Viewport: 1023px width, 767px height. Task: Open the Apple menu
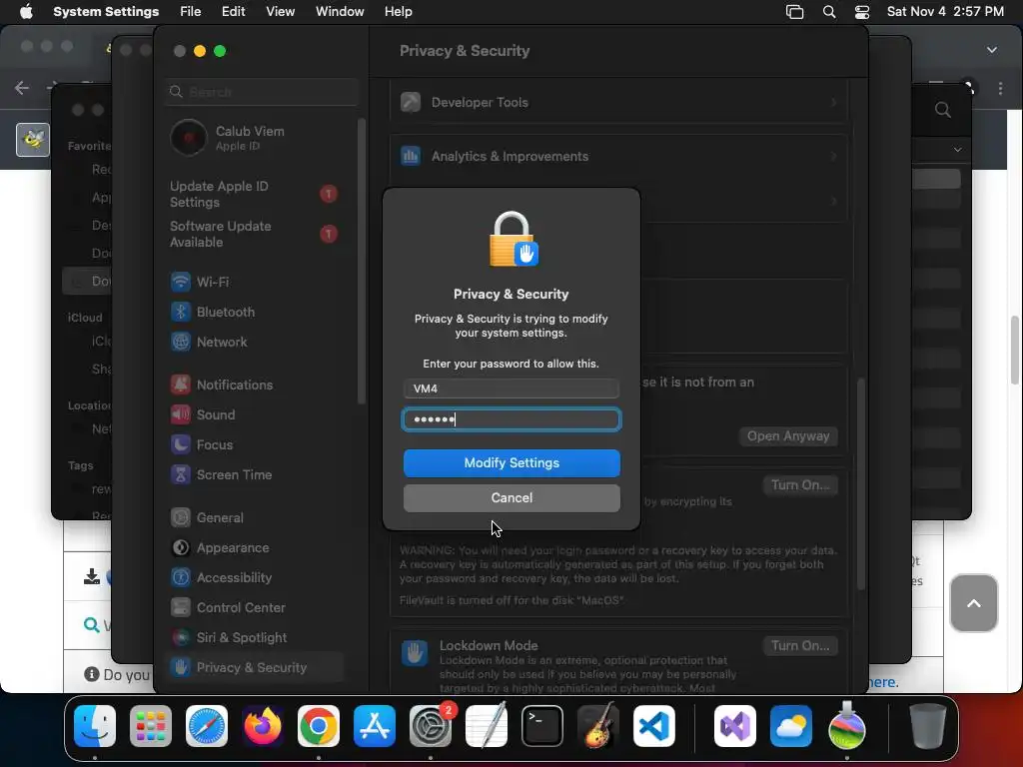point(26,12)
